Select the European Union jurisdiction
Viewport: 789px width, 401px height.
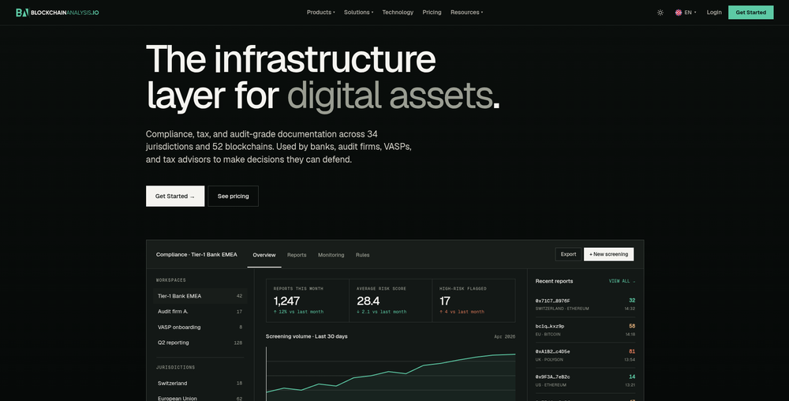[200, 398]
